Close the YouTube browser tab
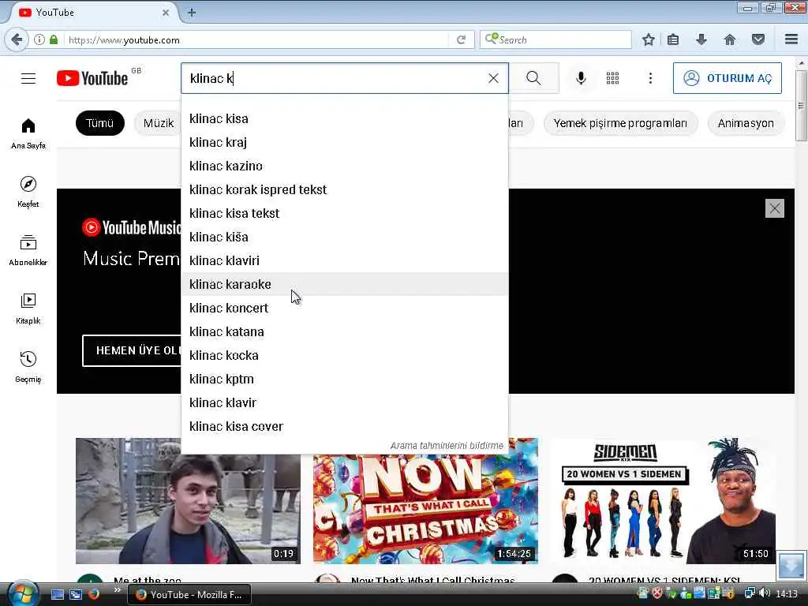 (x=166, y=13)
